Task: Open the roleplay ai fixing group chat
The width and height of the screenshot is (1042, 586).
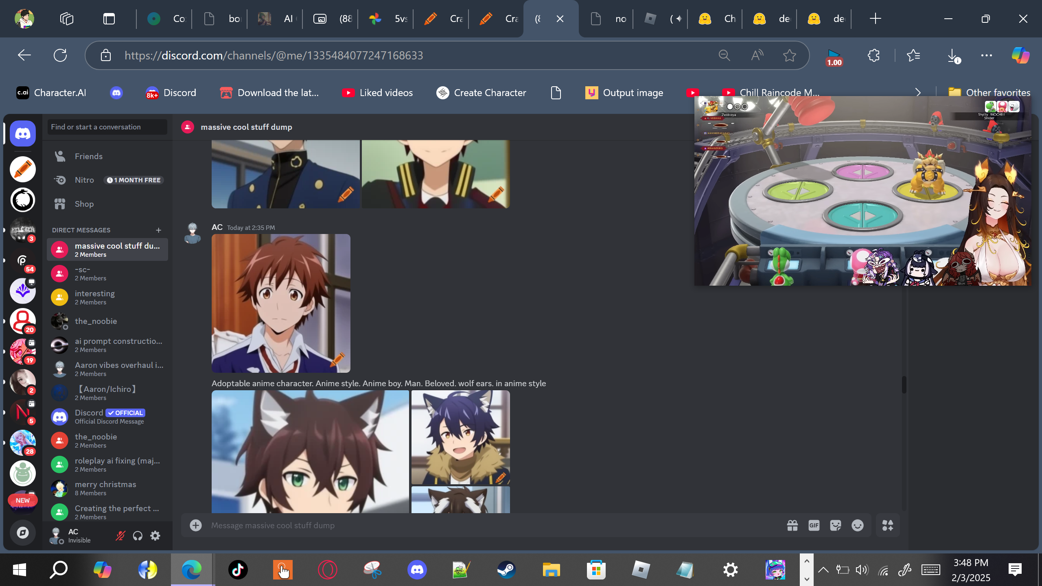Action: point(107,465)
